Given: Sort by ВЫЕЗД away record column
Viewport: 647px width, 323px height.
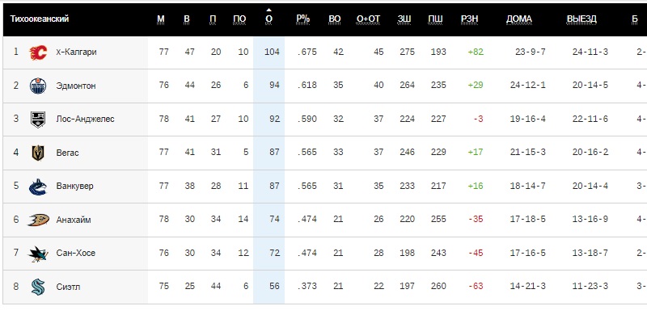Looking at the screenshot, I should click(x=581, y=19).
